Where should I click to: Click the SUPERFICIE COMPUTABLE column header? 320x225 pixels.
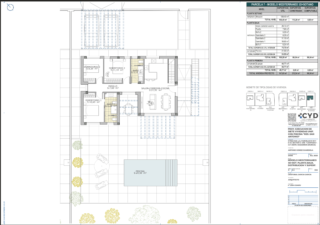[310, 9]
